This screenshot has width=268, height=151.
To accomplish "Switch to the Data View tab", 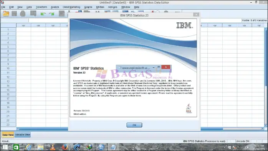I will click(8, 135).
